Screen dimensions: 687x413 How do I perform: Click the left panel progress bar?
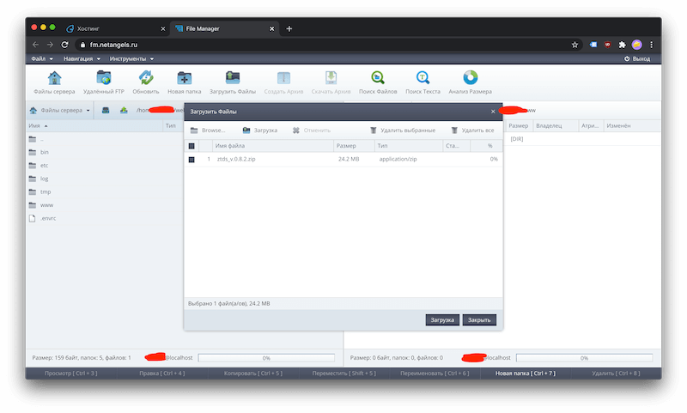click(x=266, y=357)
